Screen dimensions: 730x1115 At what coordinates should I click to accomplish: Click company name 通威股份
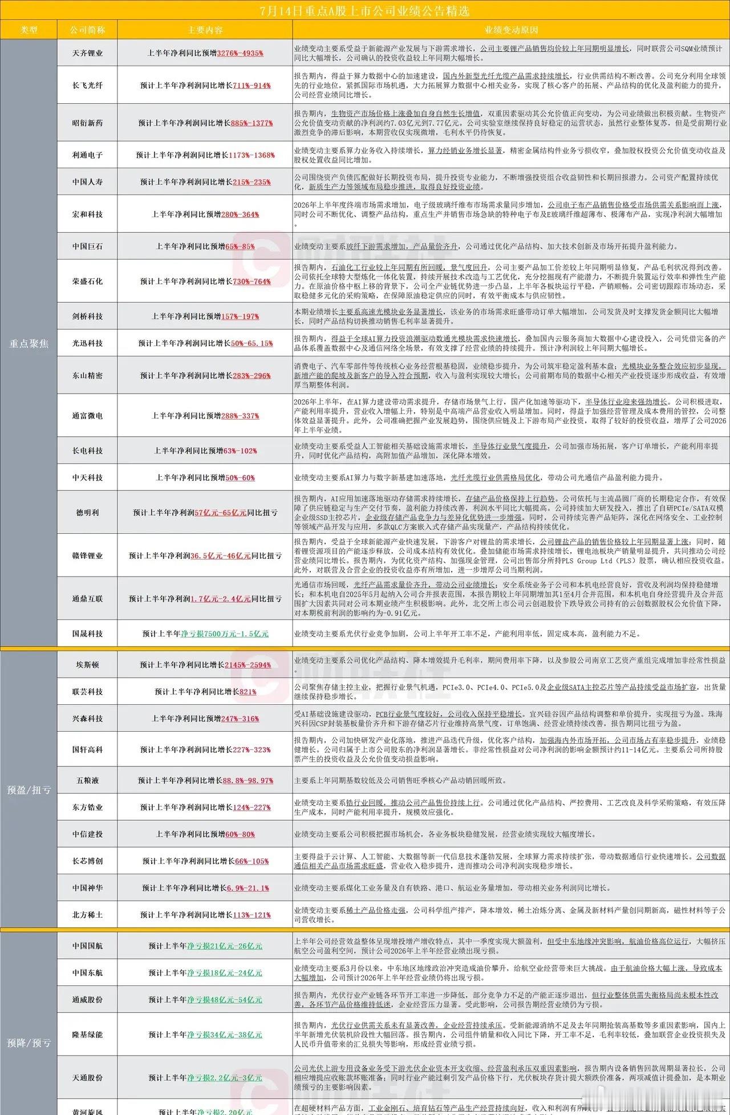[x=87, y=1000]
